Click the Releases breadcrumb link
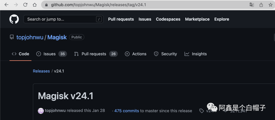The height and width of the screenshot is (120, 275). (x=42, y=71)
